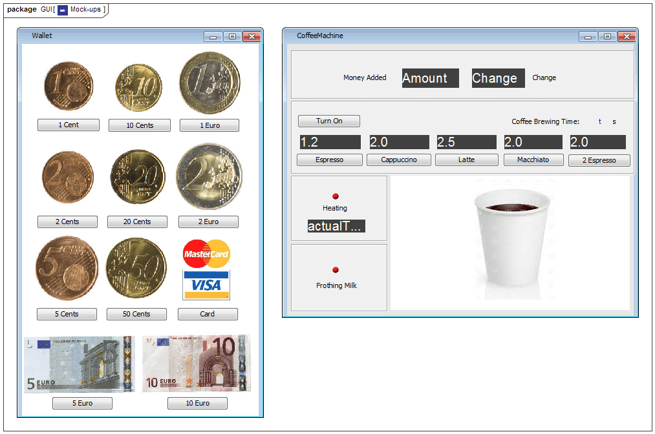Click the red Frothing Milk indicator light
The image size is (655, 434).
(x=336, y=270)
